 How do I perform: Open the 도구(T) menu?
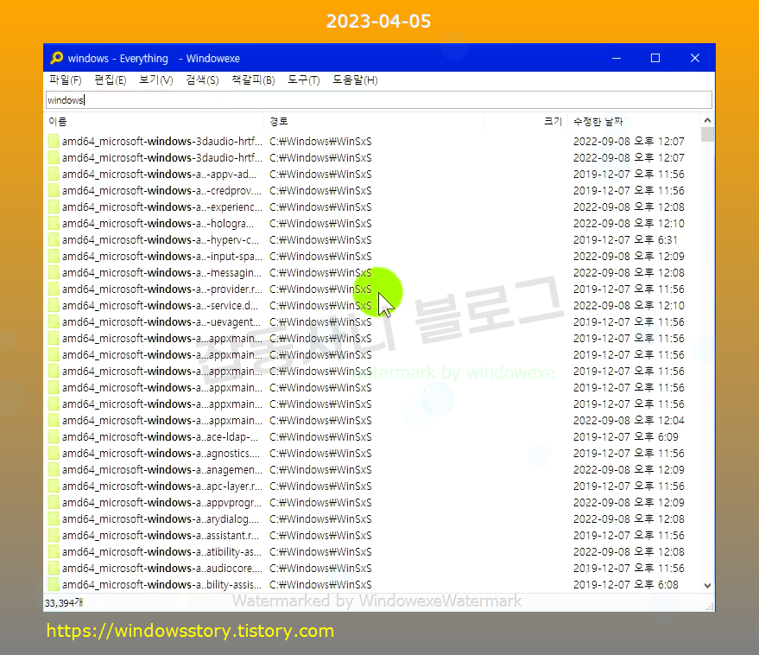(303, 80)
